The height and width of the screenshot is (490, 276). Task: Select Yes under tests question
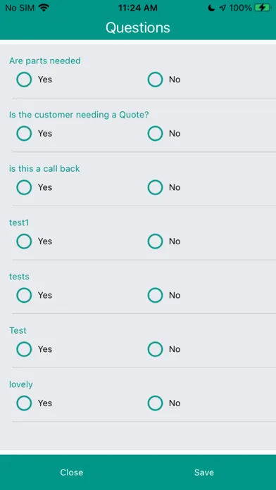point(24,295)
